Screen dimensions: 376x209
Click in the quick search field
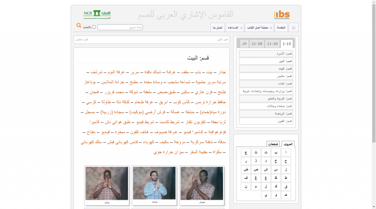tap(120, 27)
